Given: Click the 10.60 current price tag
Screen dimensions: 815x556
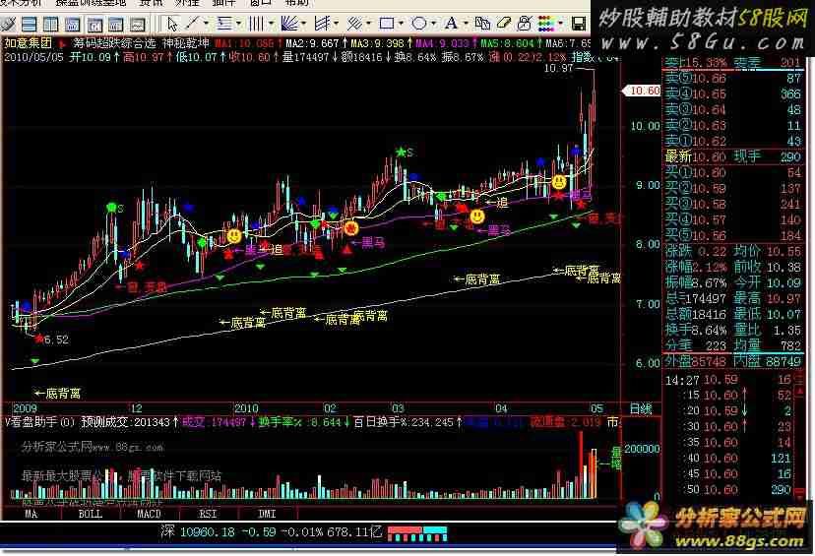Looking at the screenshot, I should (642, 91).
